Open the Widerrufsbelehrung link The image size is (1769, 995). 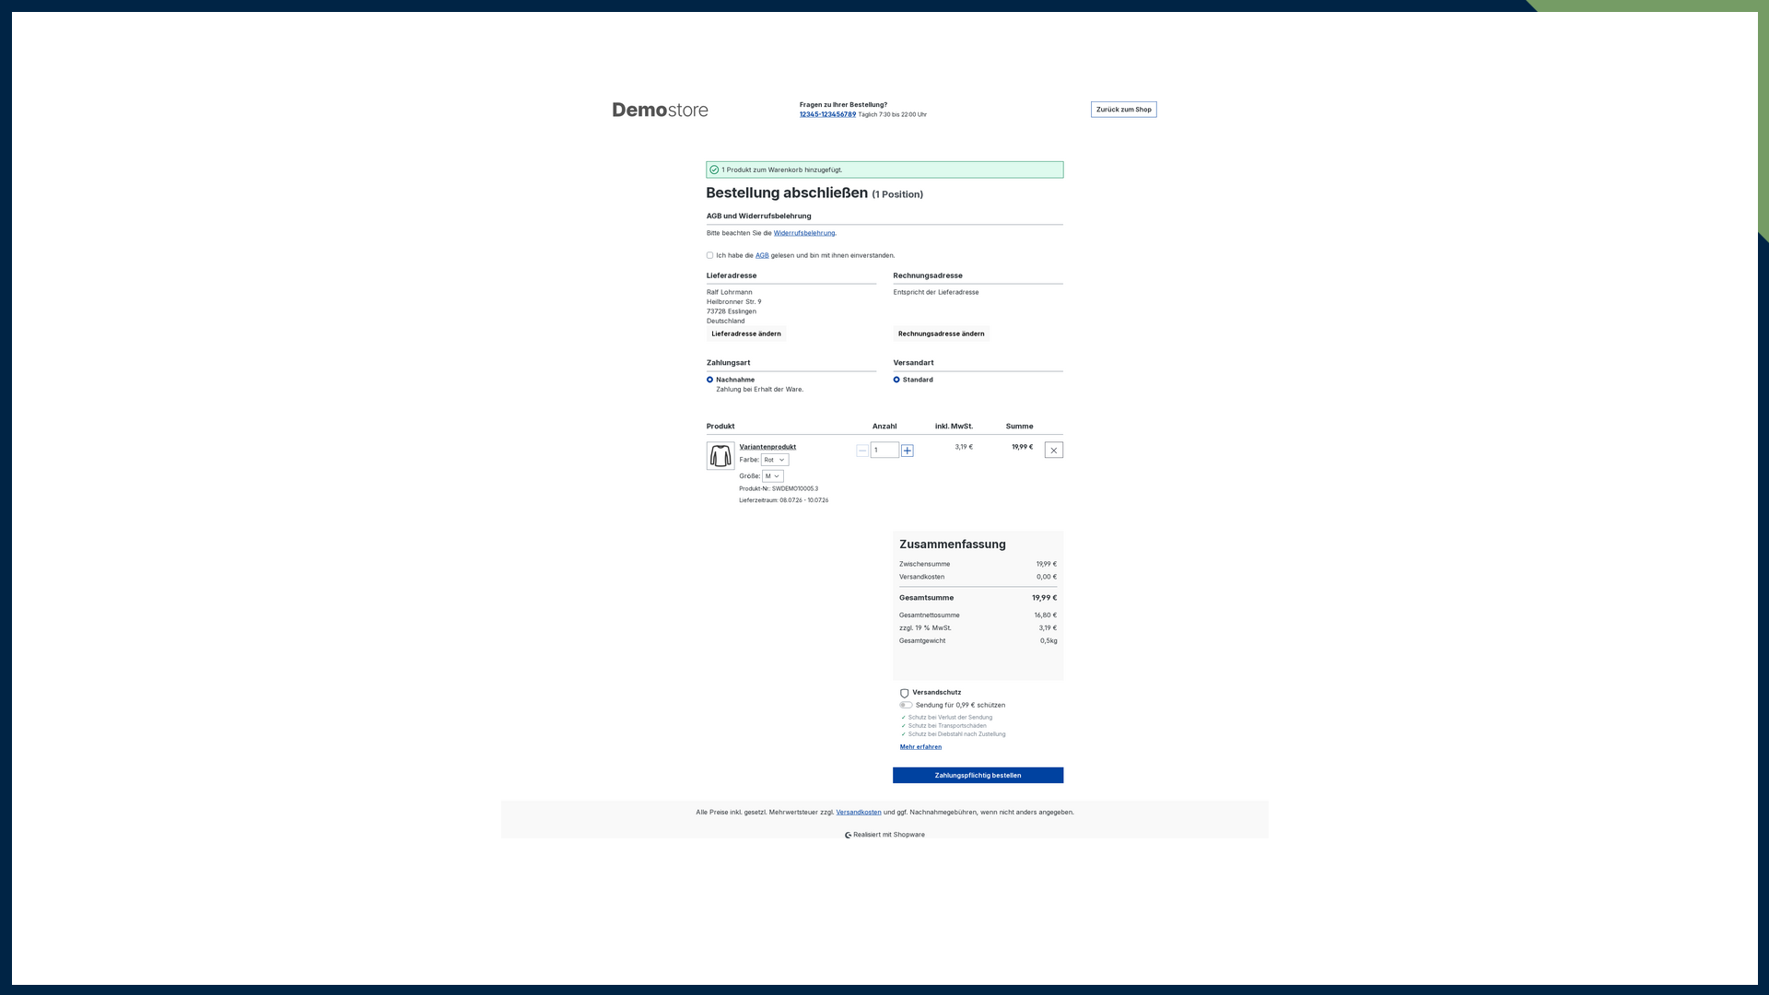point(804,233)
